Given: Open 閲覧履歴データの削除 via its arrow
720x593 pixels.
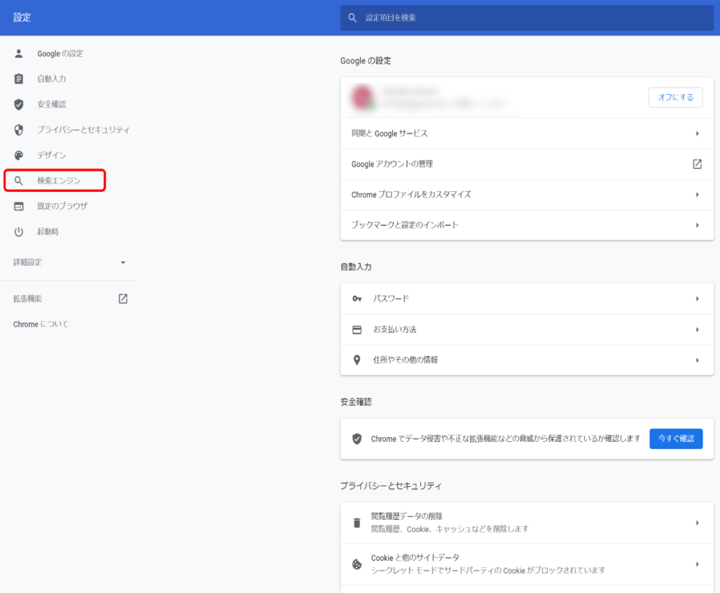Looking at the screenshot, I should click(697, 523).
